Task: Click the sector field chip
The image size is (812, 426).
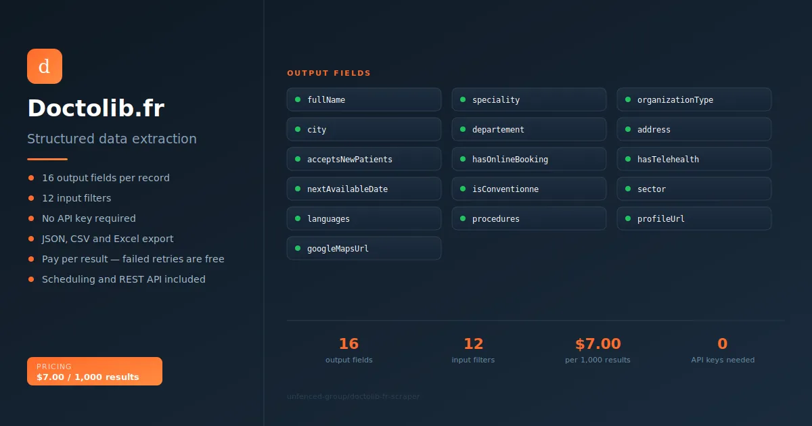Action: pyautogui.click(x=694, y=189)
